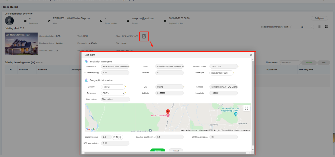Click the Username input field

(290, 62)
